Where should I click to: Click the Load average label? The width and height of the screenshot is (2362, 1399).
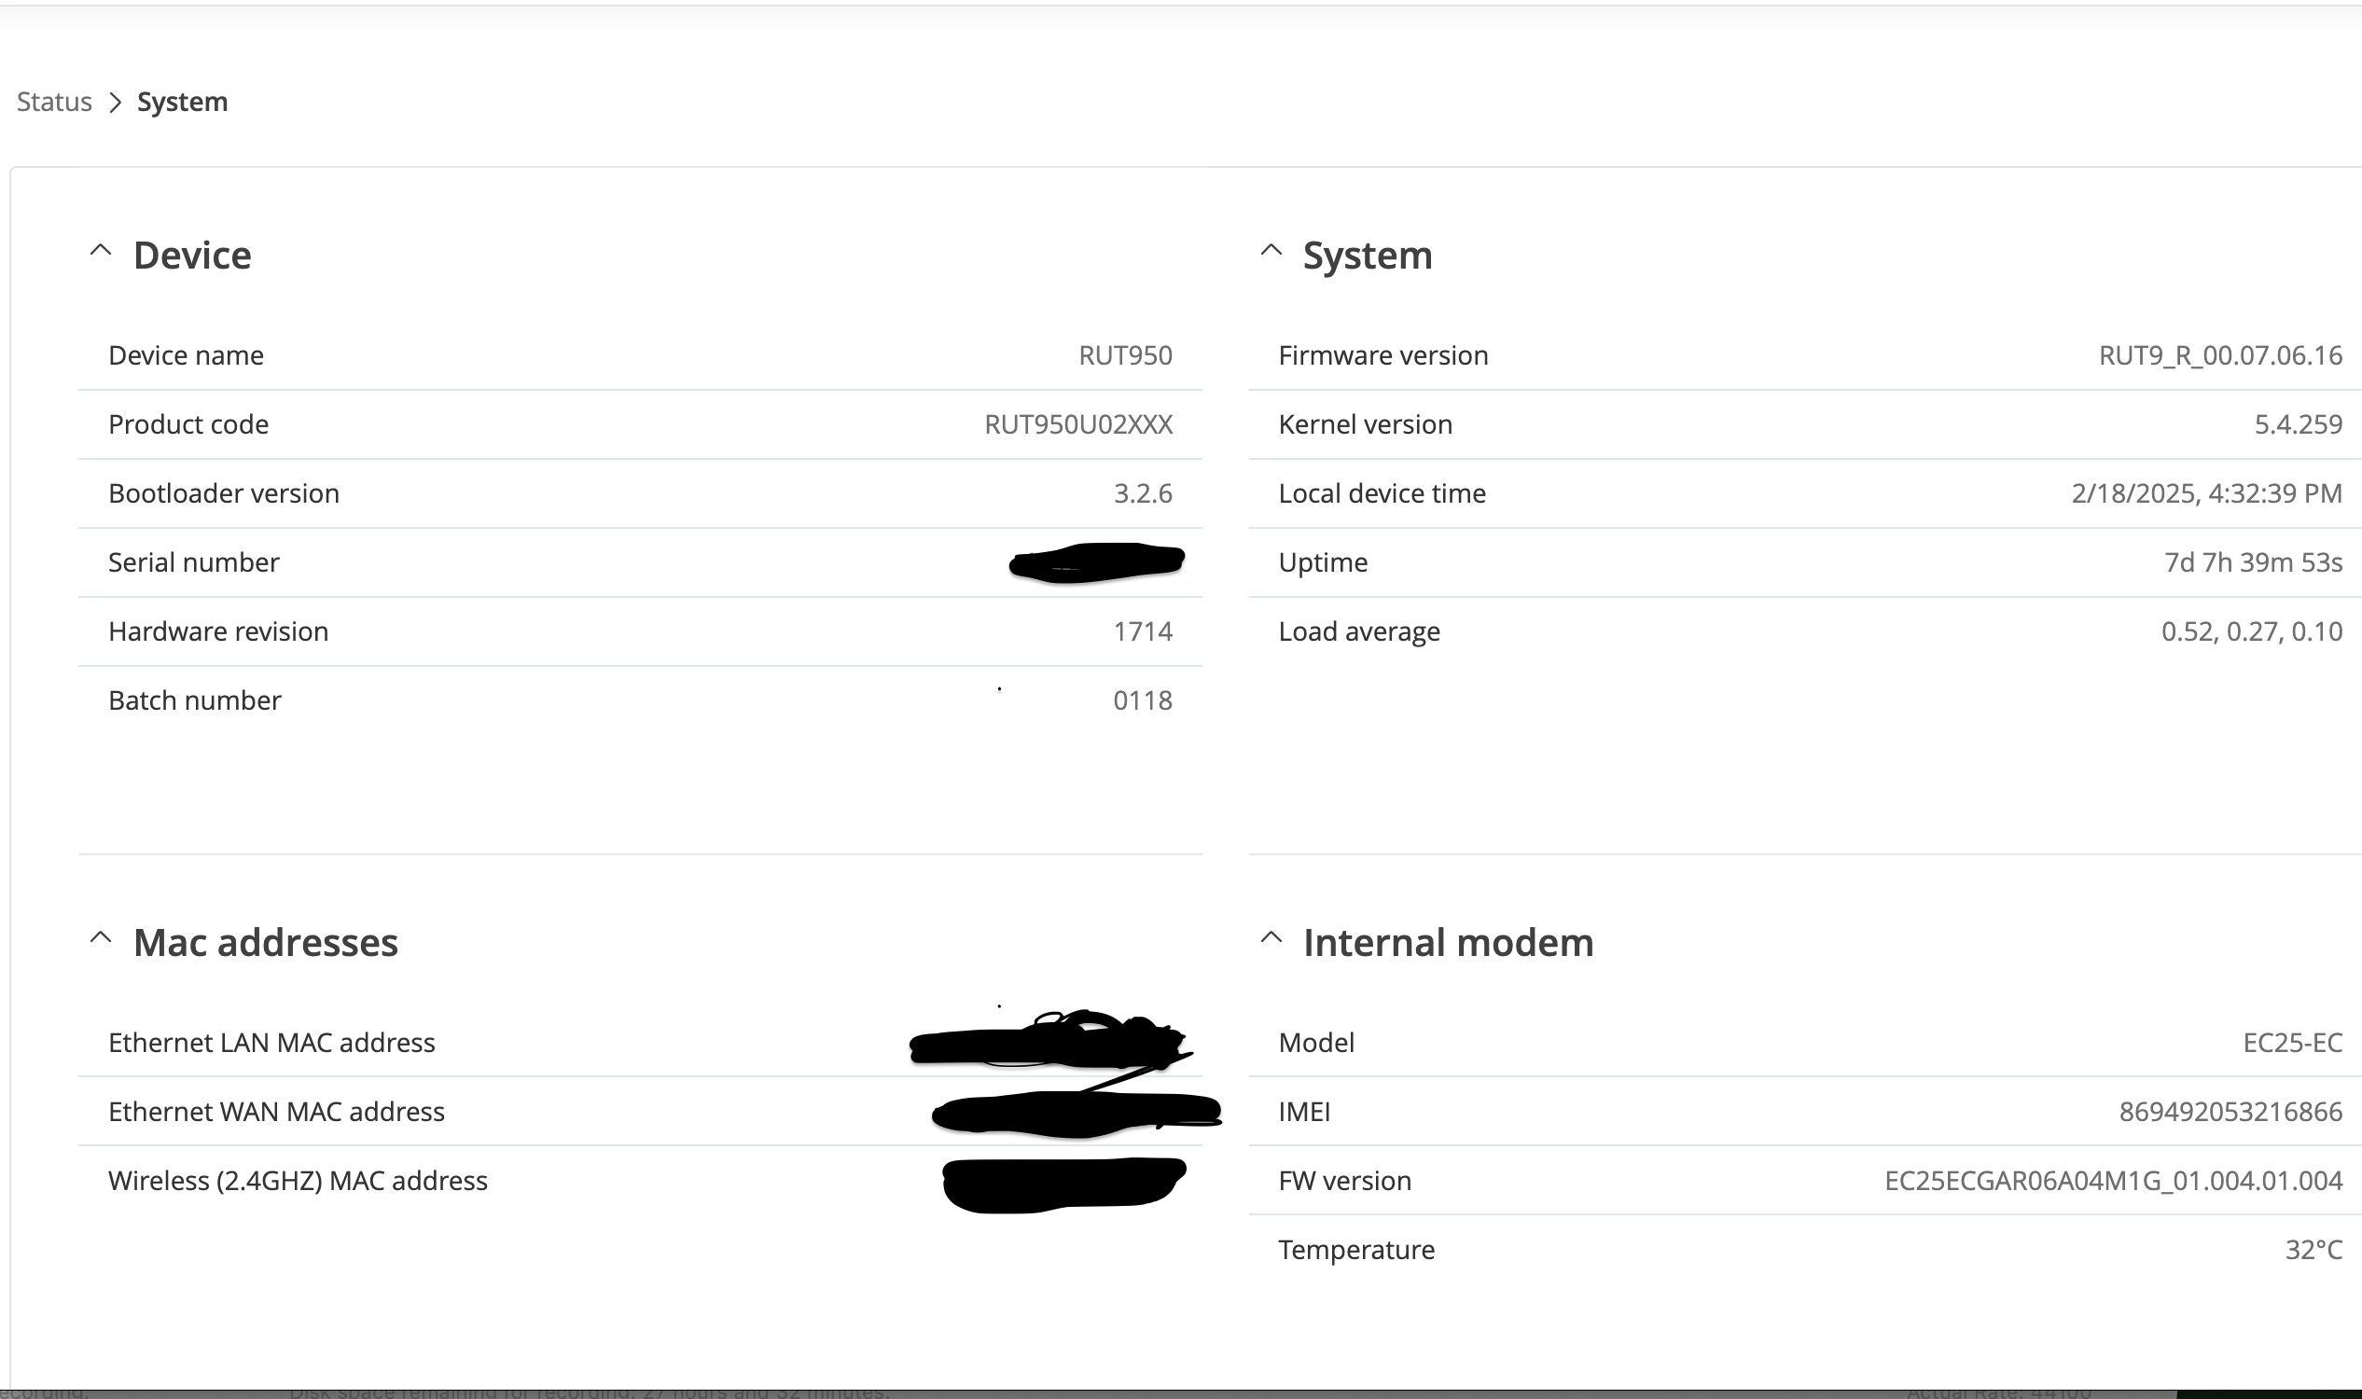(x=1359, y=631)
